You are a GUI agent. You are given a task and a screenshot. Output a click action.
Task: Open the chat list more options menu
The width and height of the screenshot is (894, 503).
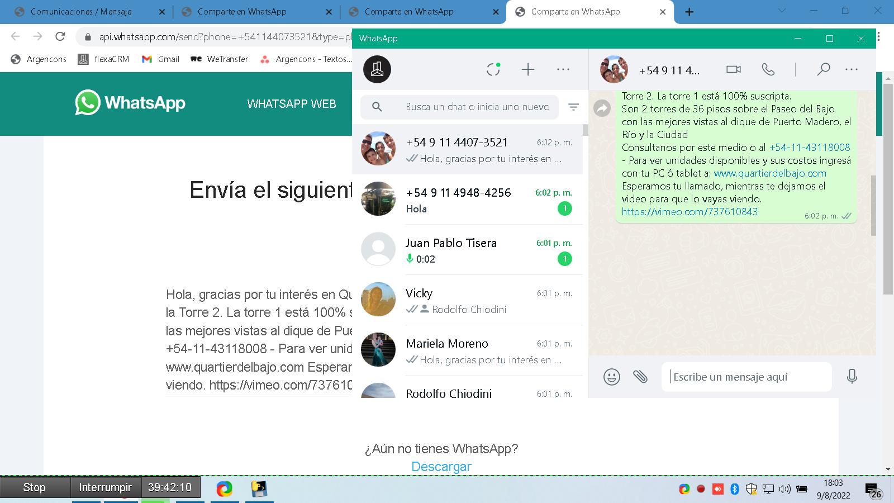[x=563, y=69]
